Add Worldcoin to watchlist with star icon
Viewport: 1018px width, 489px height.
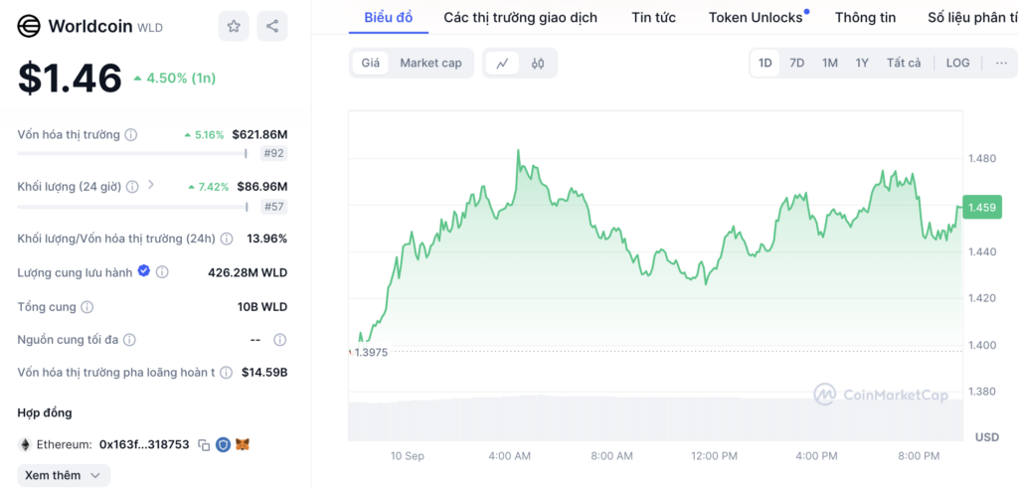pos(233,27)
